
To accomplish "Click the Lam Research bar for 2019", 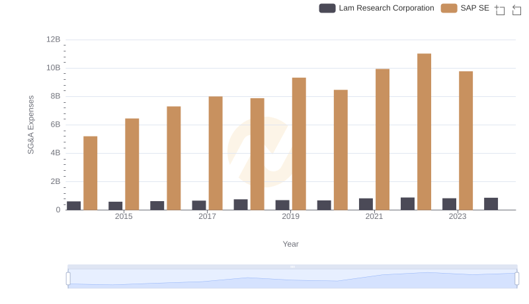I will coord(282,205).
